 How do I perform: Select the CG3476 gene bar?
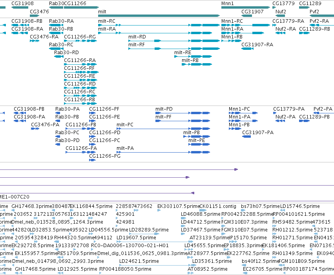[x=35, y=16]
